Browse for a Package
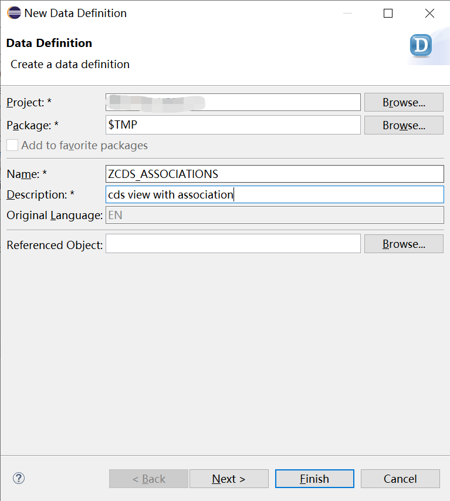Screen dimensions: 450x501 click(404, 125)
